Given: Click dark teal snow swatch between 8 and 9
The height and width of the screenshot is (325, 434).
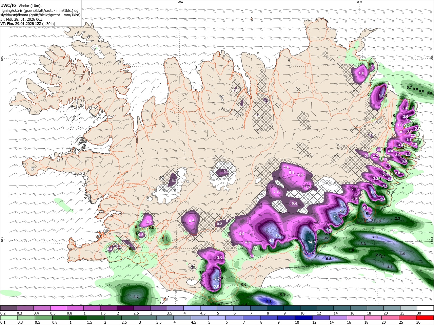Looking at the screenshot, I should pyautogui.click(x=275, y=308).
